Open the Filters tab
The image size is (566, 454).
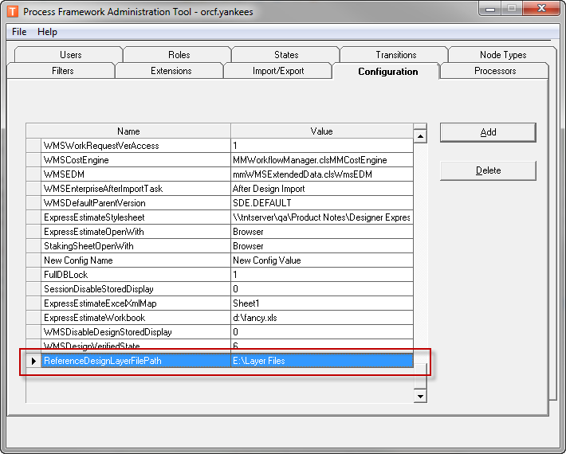(x=62, y=71)
